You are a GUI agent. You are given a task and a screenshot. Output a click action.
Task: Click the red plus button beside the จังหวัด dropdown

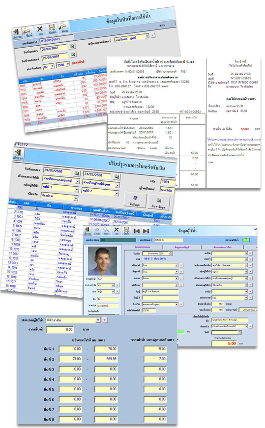[181, 304]
